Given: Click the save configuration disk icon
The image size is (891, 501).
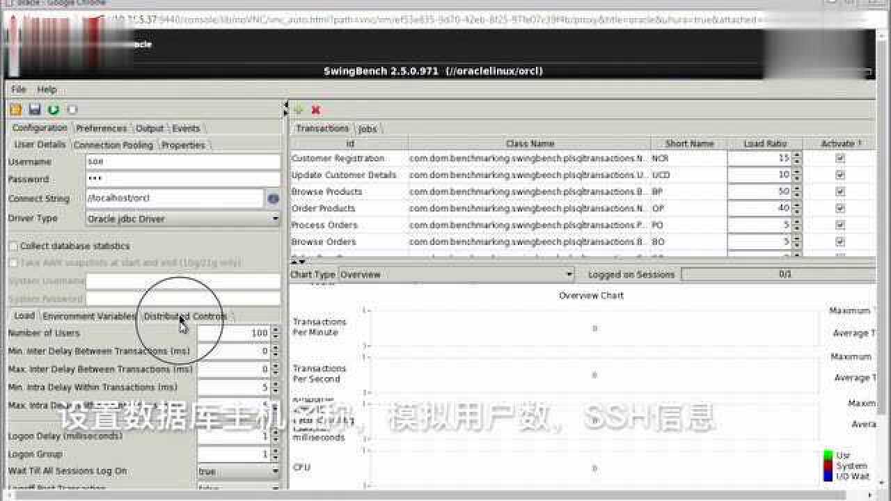Looking at the screenshot, I should (35, 110).
